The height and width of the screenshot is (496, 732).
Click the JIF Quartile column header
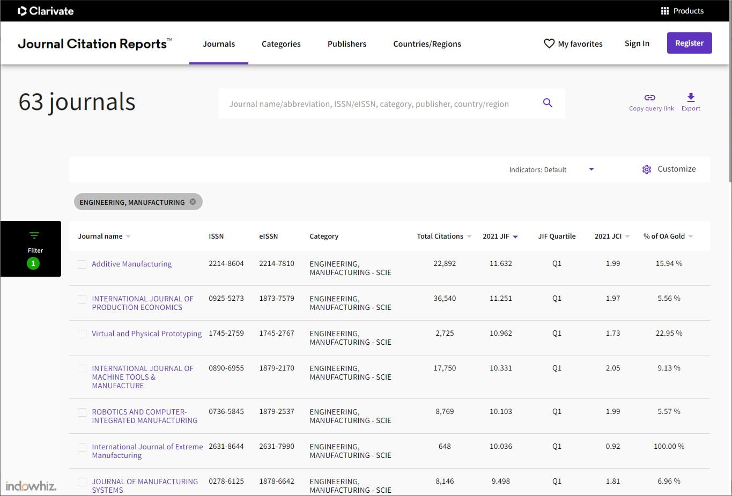click(557, 236)
